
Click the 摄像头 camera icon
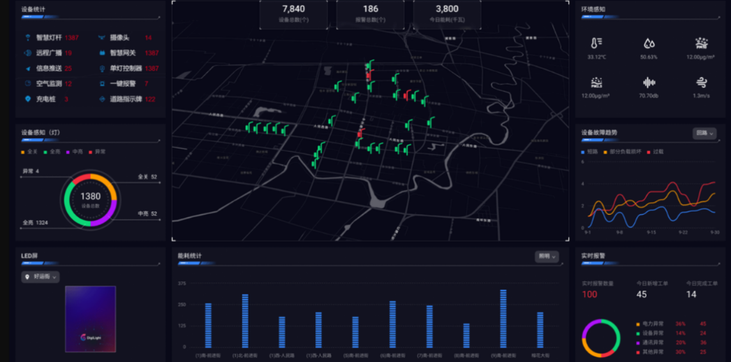(102, 38)
